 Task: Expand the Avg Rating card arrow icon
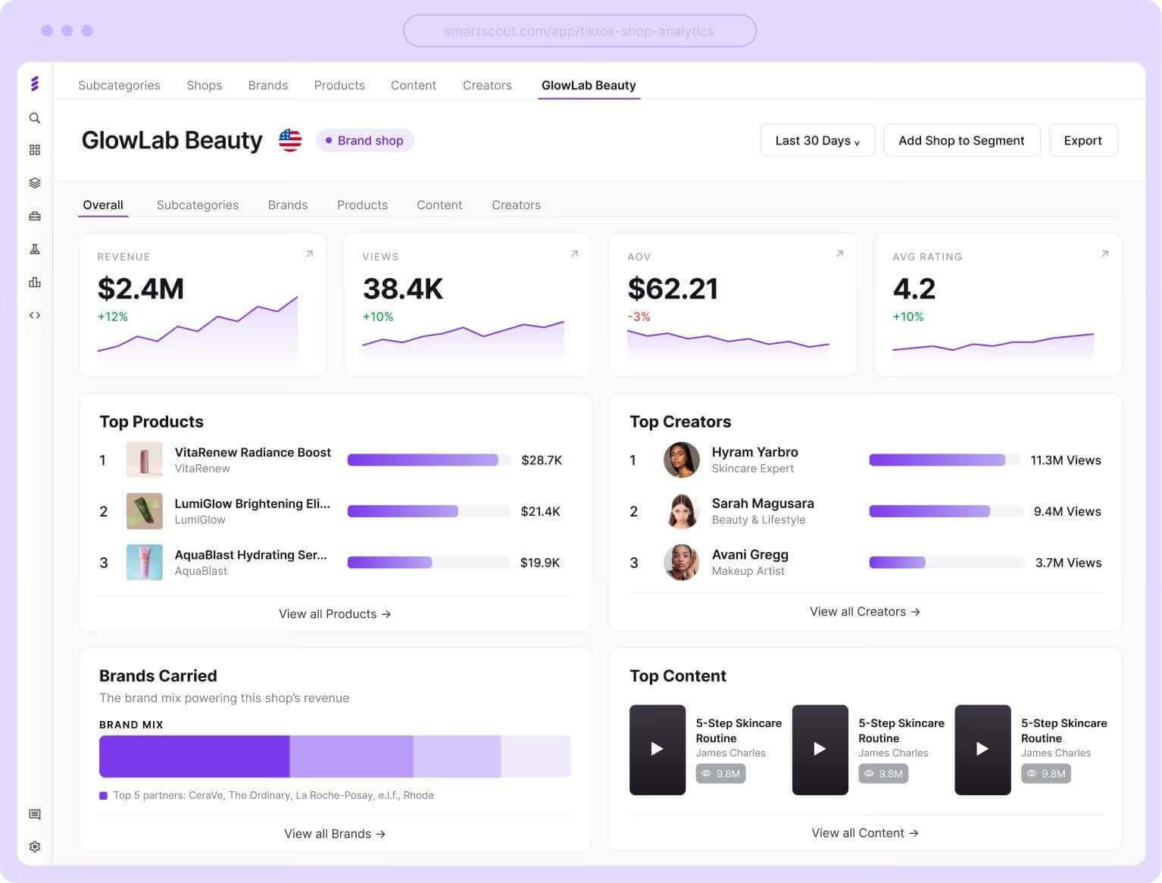point(1104,254)
